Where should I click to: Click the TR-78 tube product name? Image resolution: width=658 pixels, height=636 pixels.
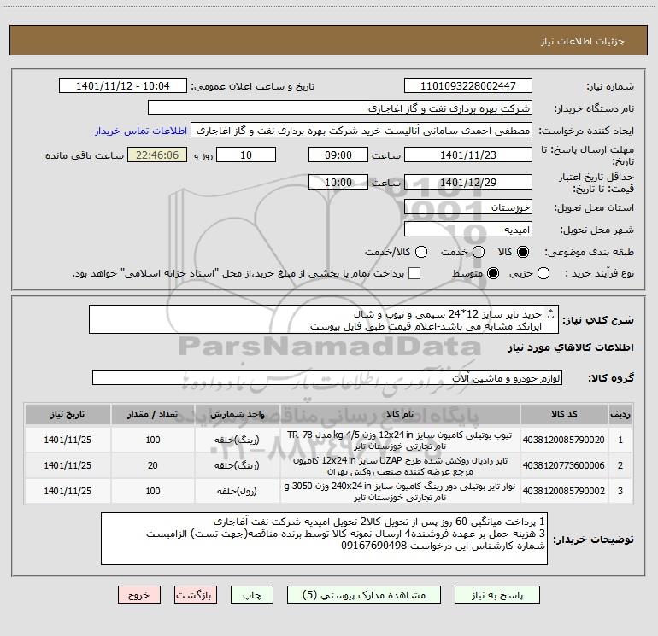[400, 441]
